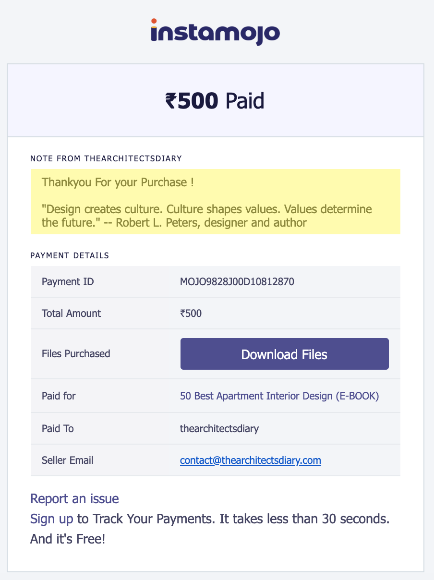This screenshot has height=580, width=434.
Task: Click the ₹500 Paid header
Action: 215,101
